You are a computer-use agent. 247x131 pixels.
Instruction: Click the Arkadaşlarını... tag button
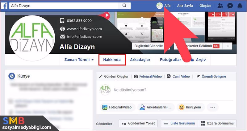156,107
